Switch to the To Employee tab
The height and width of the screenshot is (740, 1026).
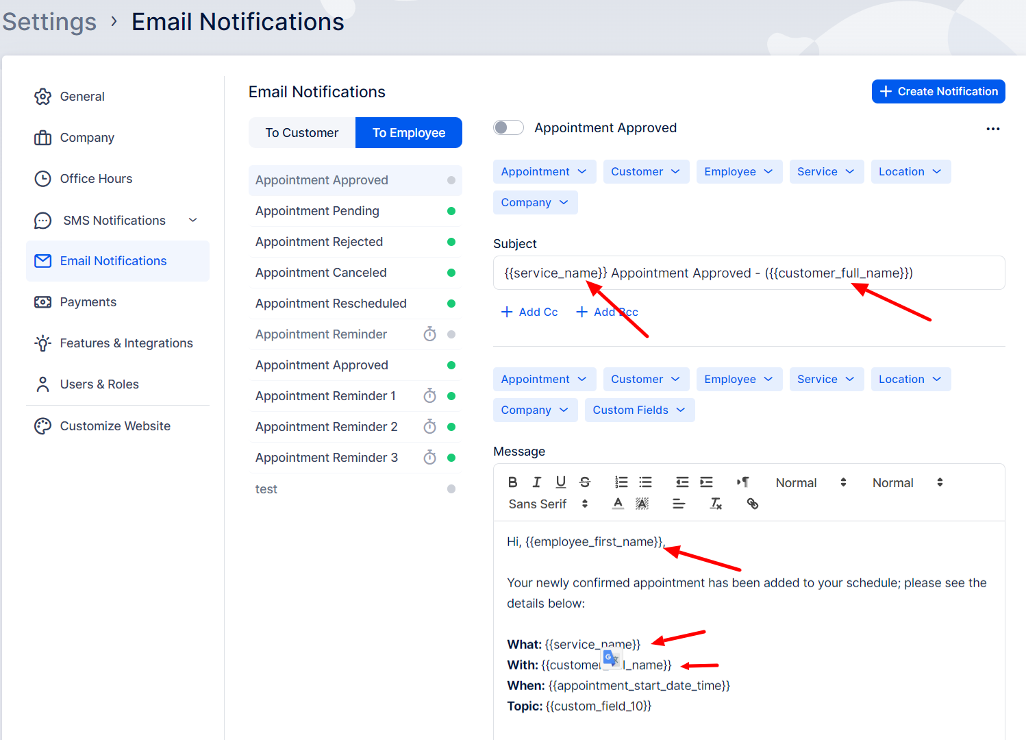[409, 132]
